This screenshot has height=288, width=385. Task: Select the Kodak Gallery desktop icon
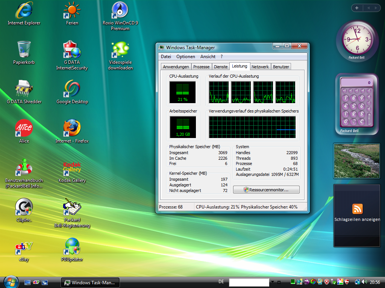pyautogui.click(x=72, y=172)
